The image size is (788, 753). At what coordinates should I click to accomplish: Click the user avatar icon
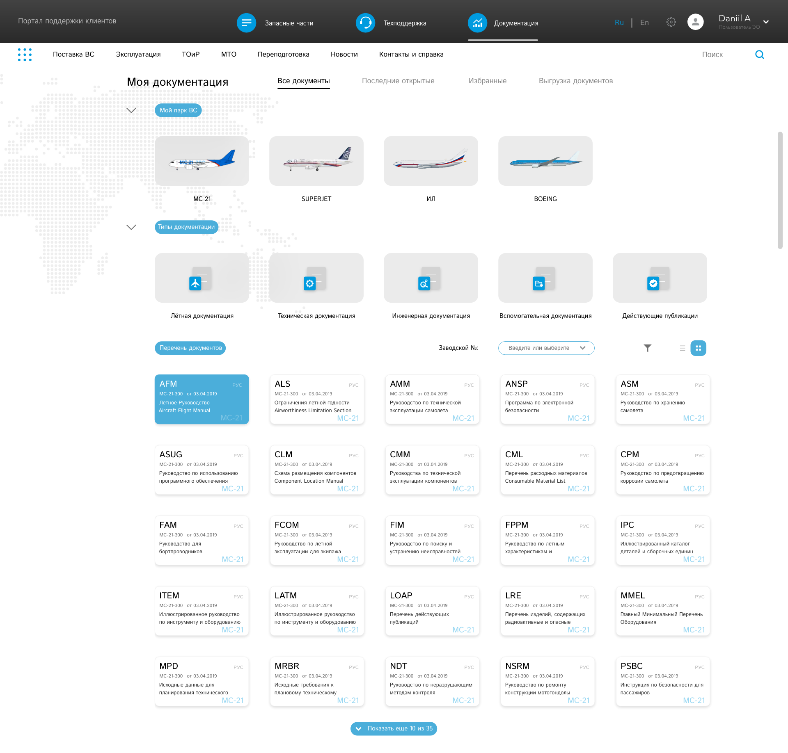tap(695, 22)
